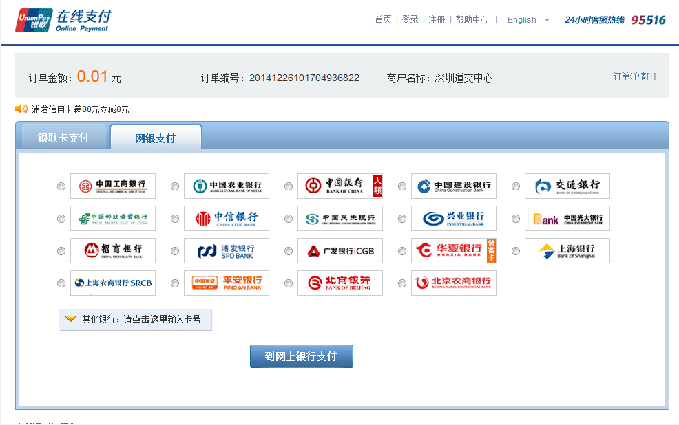Click the China CITIC Bank logo

tap(227, 218)
